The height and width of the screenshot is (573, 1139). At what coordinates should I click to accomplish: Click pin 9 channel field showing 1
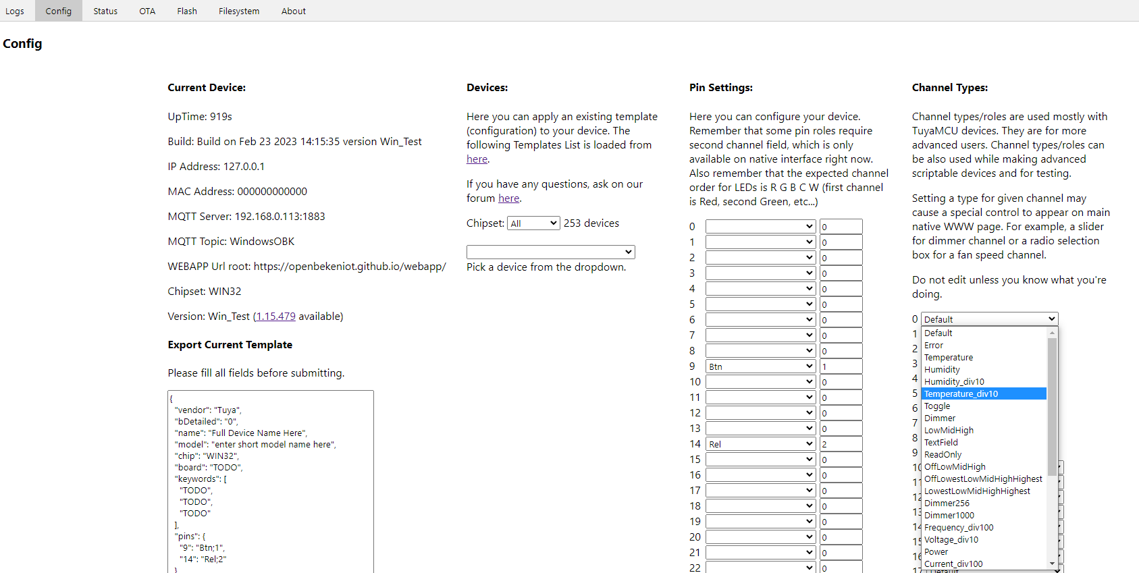point(841,366)
